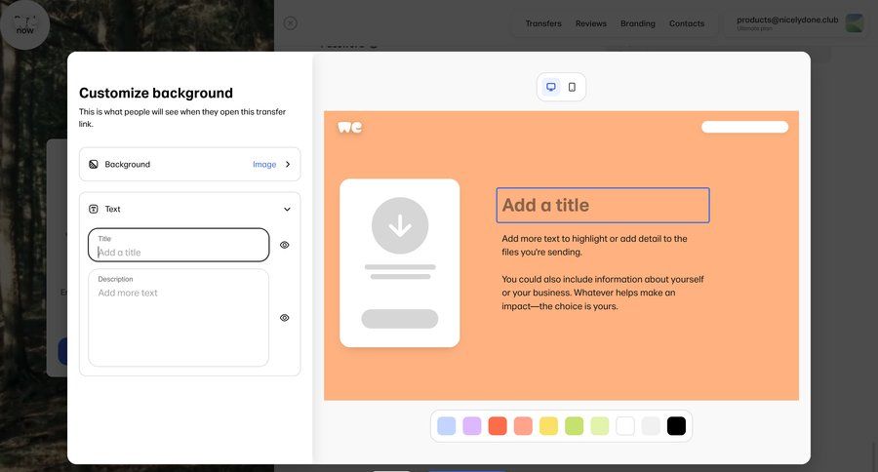
Task: Click the preview description text paragraph
Action: click(x=603, y=272)
